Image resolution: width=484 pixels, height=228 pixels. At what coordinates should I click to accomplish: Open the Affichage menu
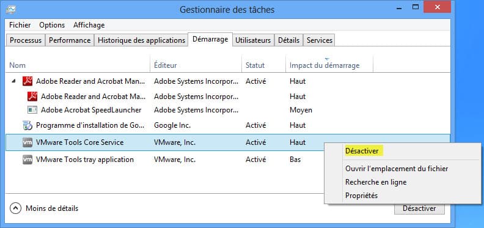pos(89,25)
